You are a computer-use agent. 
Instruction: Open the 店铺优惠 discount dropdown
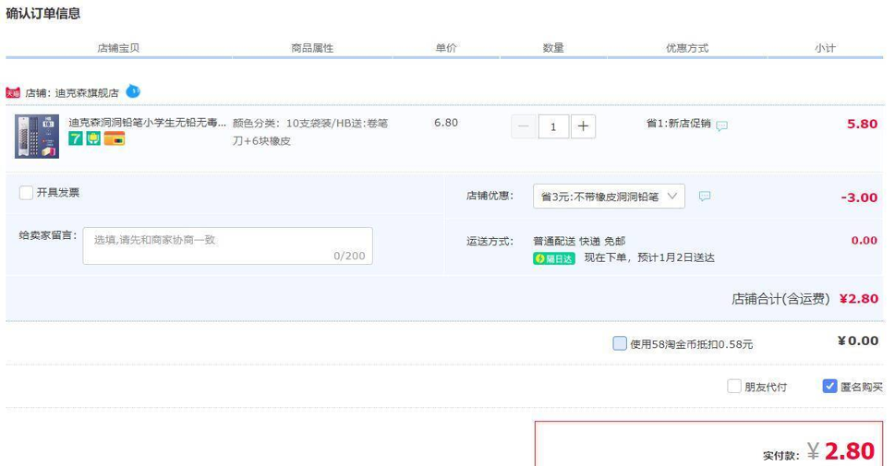609,196
